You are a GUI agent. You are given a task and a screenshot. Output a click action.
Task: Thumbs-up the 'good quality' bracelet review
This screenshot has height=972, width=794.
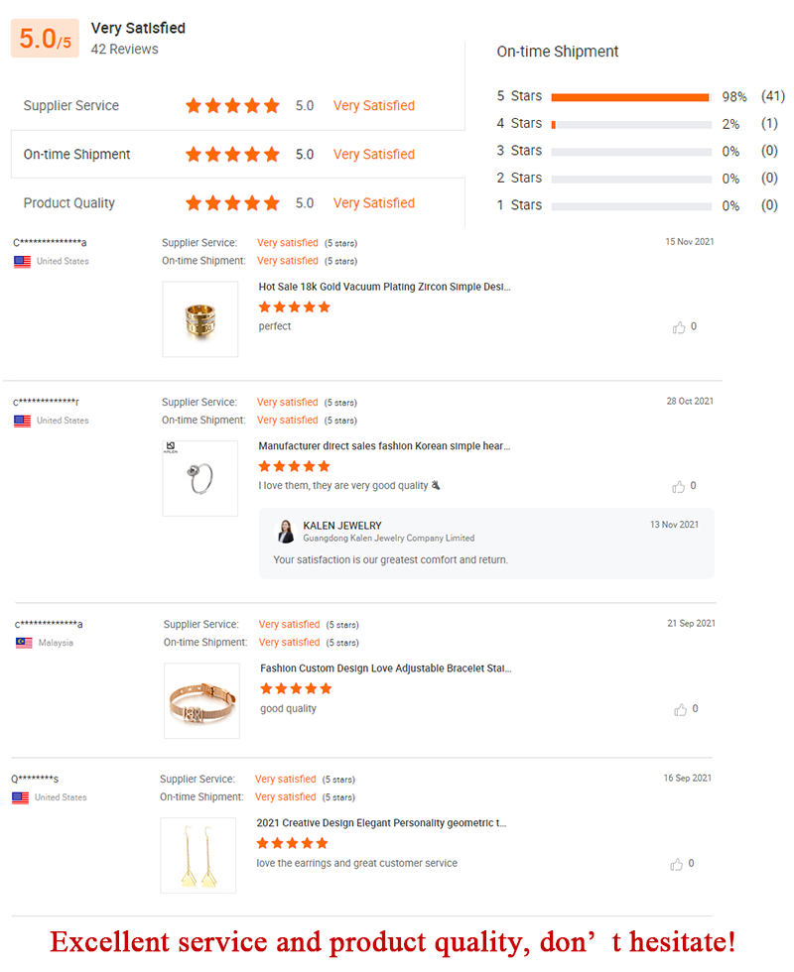(681, 709)
